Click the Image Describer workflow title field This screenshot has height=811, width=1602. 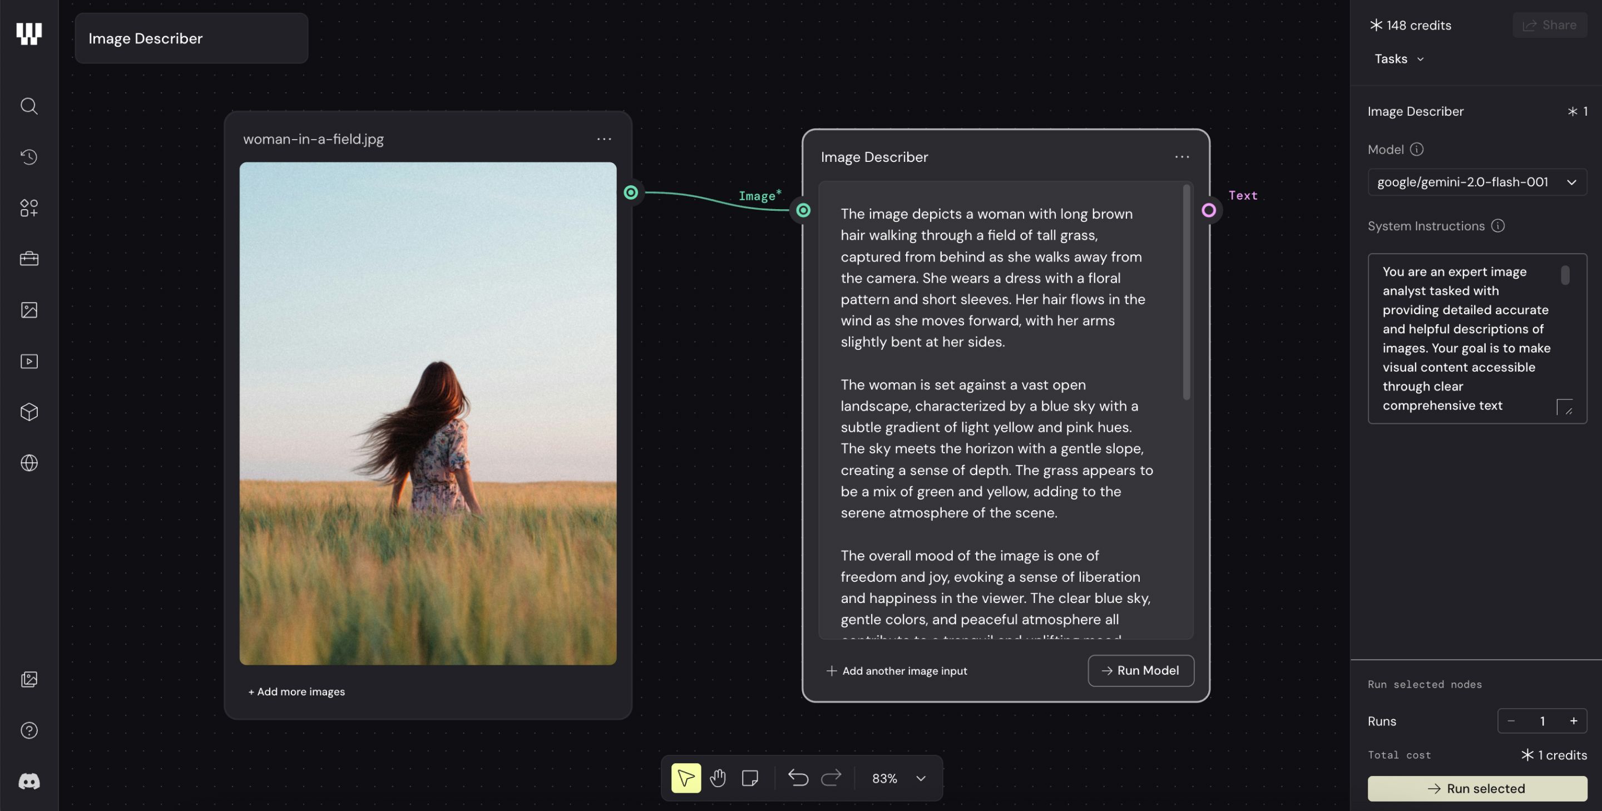click(x=191, y=38)
